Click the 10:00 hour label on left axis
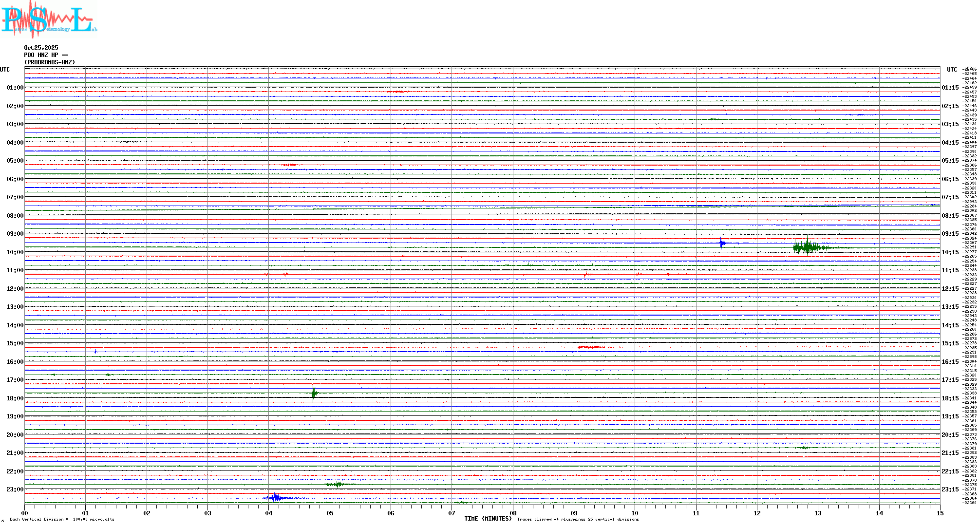Viewport: 979px width, 526px height. [x=15, y=252]
